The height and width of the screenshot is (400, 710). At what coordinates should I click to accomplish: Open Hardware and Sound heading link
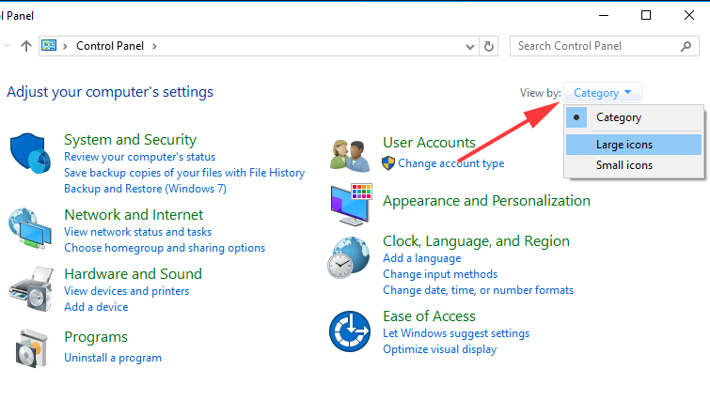point(134,274)
